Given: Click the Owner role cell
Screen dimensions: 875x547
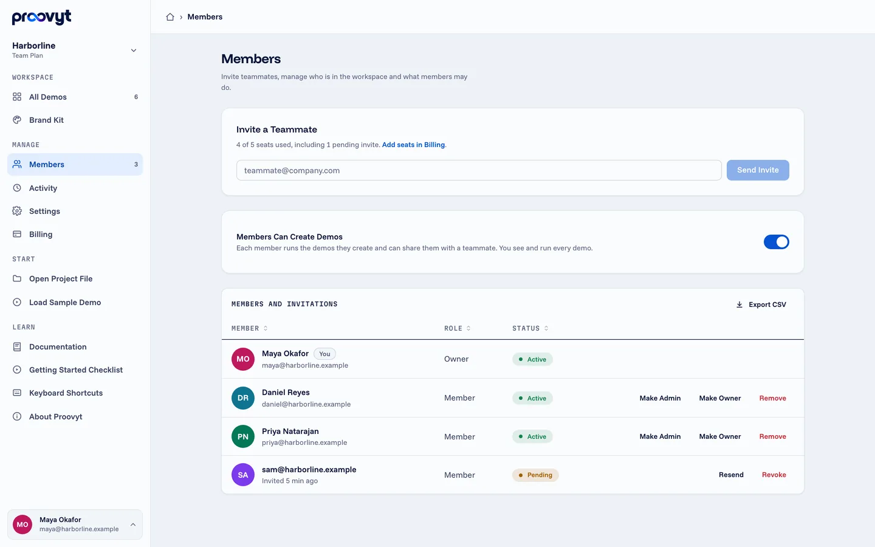Looking at the screenshot, I should 456,359.
